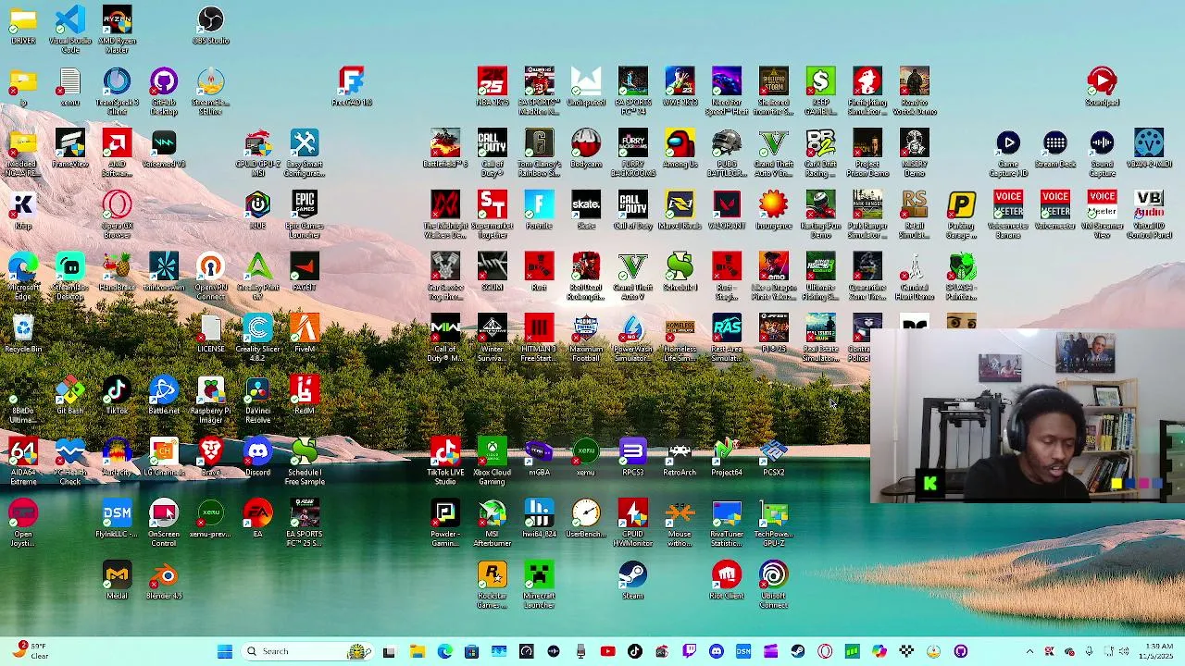The height and width of the screenshot is (666, 1185).
Task: Open the FiveM desktop shortcut
Action: pyautogui.click(x=305, y=334)
